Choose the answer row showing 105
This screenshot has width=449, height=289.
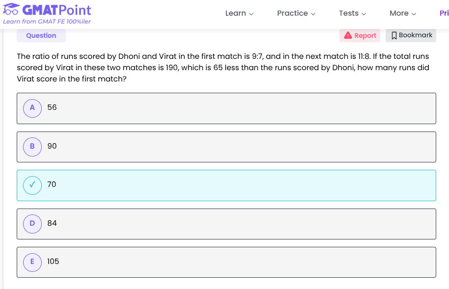[x=226, y=262]
